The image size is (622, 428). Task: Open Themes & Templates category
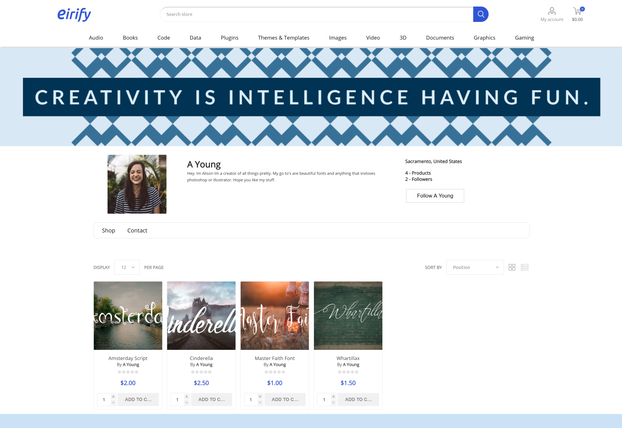click(284, 38)
